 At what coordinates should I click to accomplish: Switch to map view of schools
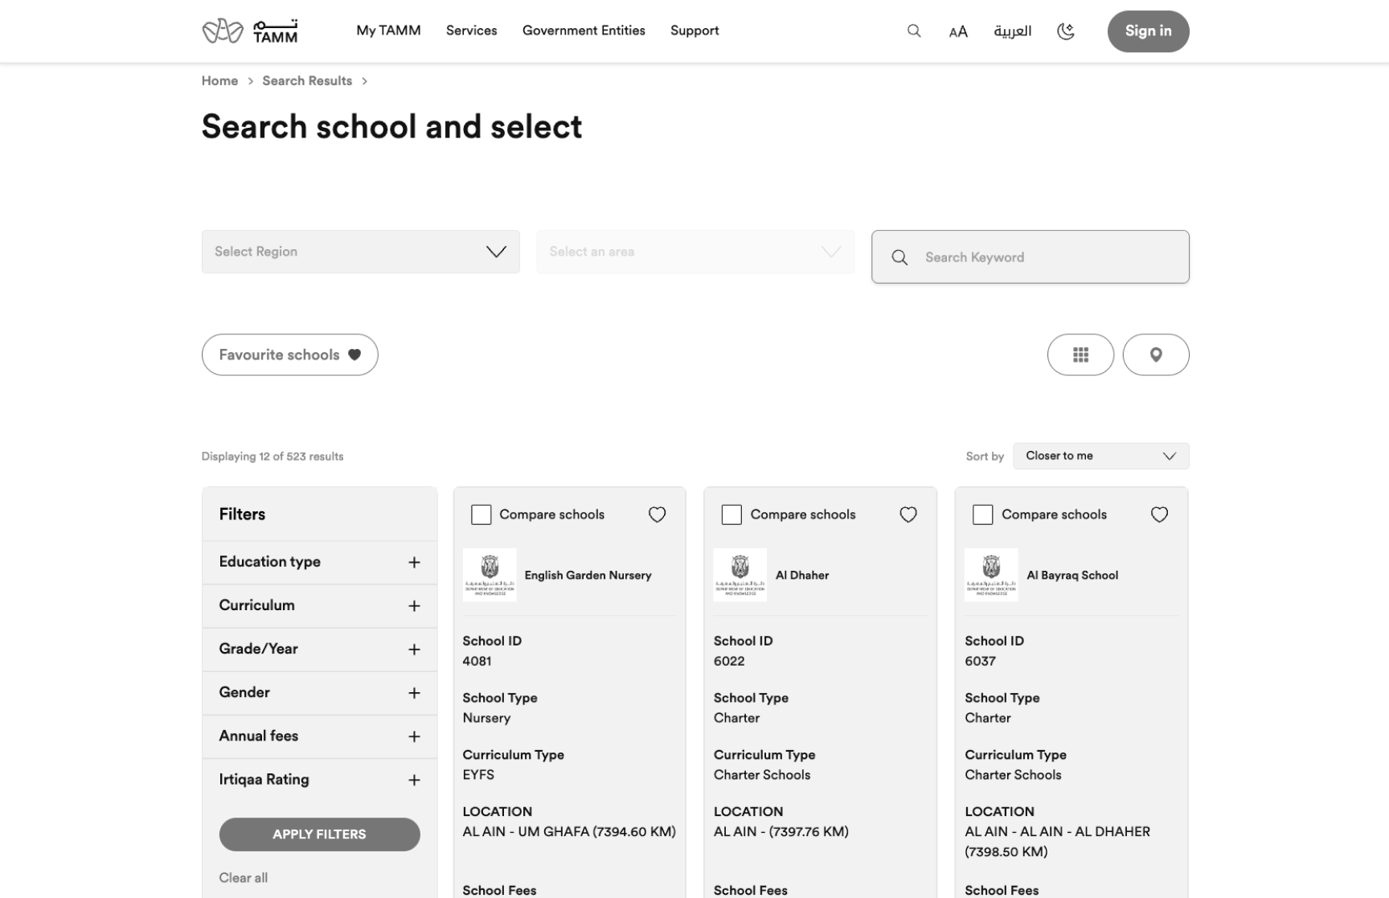1156,355
